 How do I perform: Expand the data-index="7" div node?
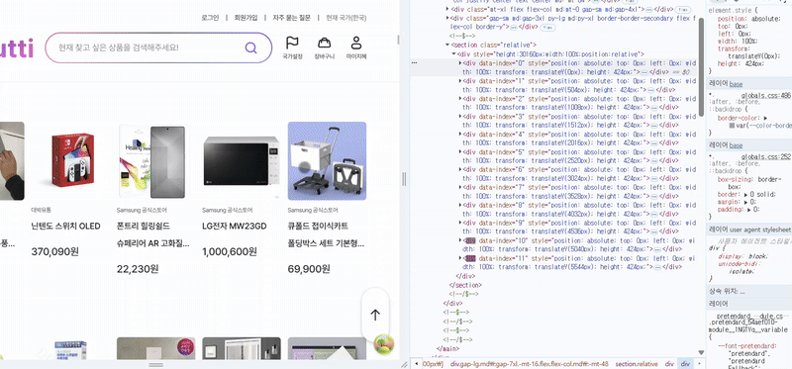pos(460,187)
